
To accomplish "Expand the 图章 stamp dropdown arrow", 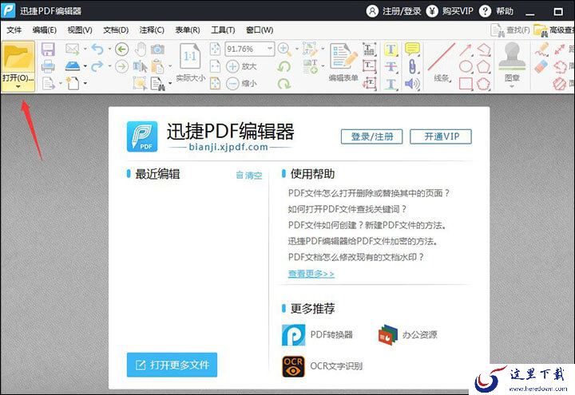I will pos(512,87).
